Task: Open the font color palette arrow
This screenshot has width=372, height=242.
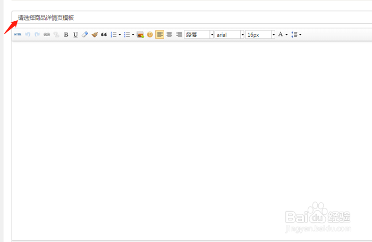Action: [286, 35]
